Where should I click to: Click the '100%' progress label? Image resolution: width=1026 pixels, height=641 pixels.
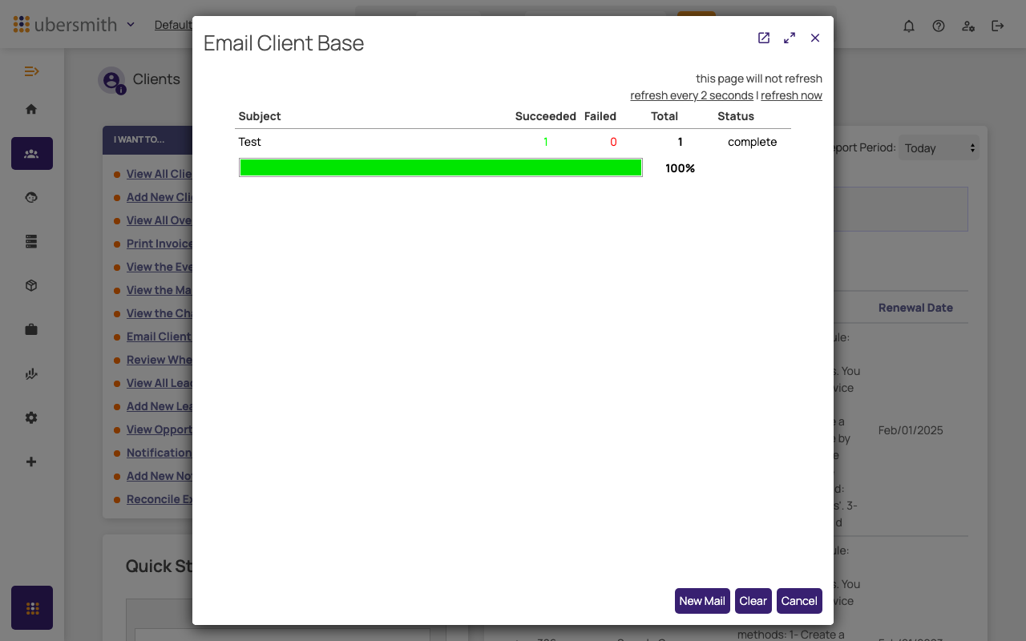(680, 168)
